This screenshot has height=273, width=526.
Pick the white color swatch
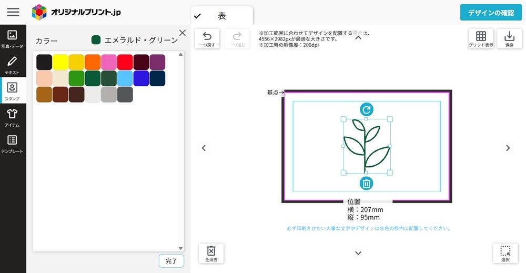93,95
